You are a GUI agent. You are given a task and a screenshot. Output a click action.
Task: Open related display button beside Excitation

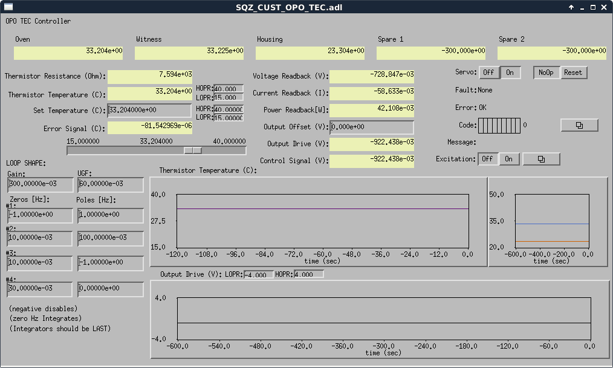click(x=541, y=159)
